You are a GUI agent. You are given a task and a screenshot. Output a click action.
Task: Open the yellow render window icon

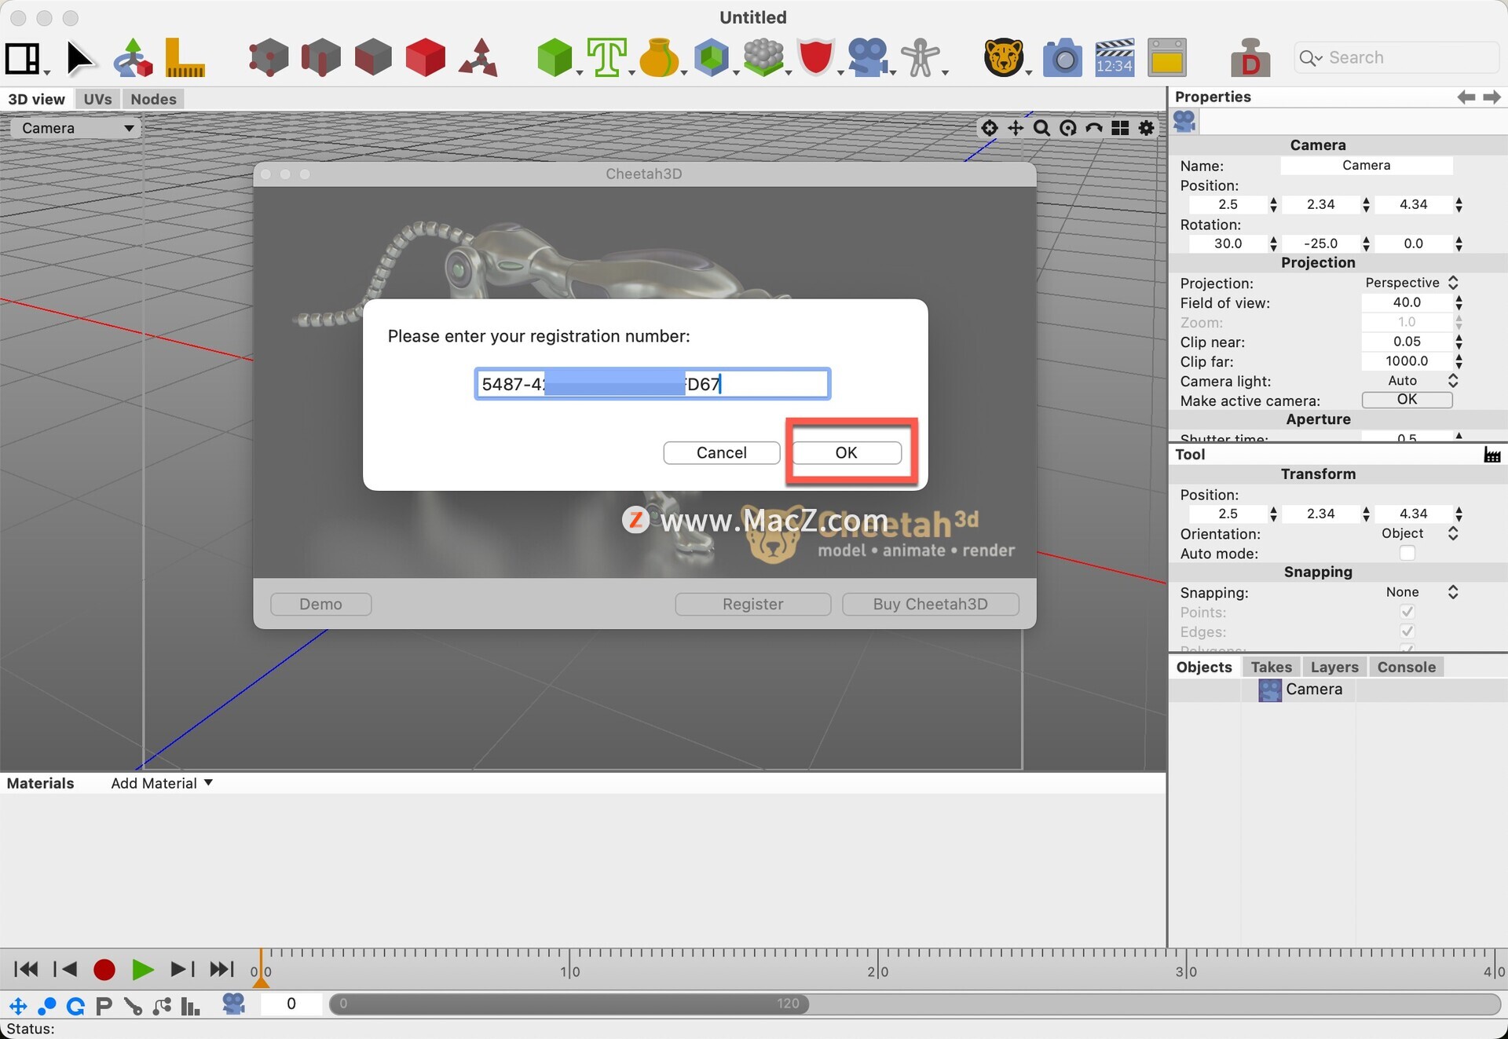[1167, 58]
